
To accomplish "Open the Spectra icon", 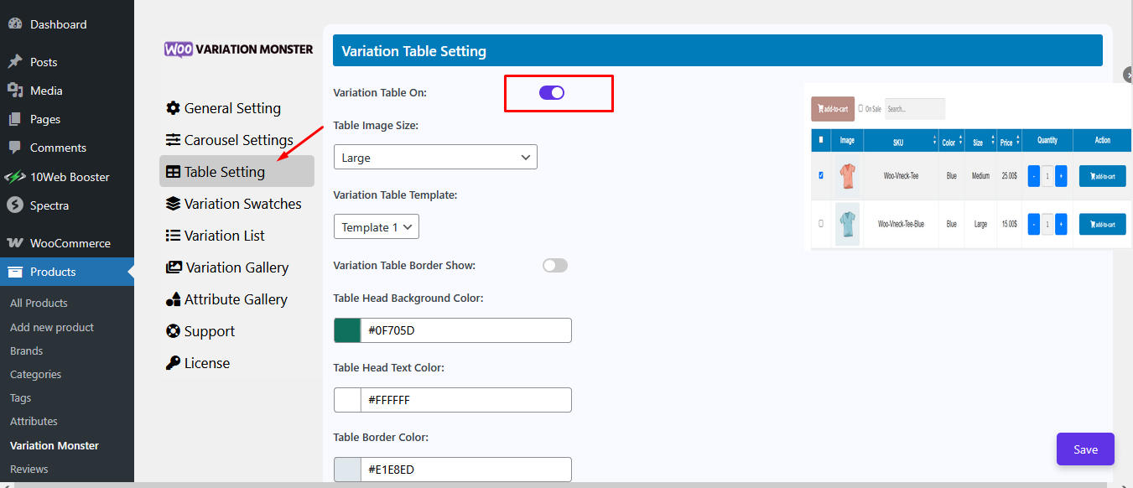I will [x=14, y=205].
